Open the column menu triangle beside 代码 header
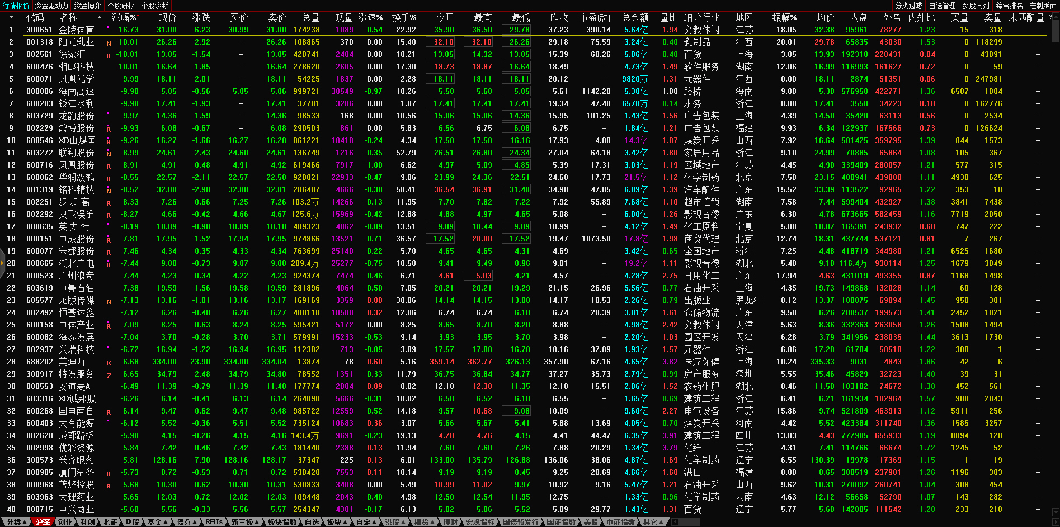The height and width of the screenshot is (527, 1060). click(11, 17)
